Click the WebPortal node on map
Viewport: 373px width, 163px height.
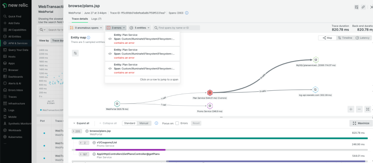pyautogui.click(x=117, y=104)
